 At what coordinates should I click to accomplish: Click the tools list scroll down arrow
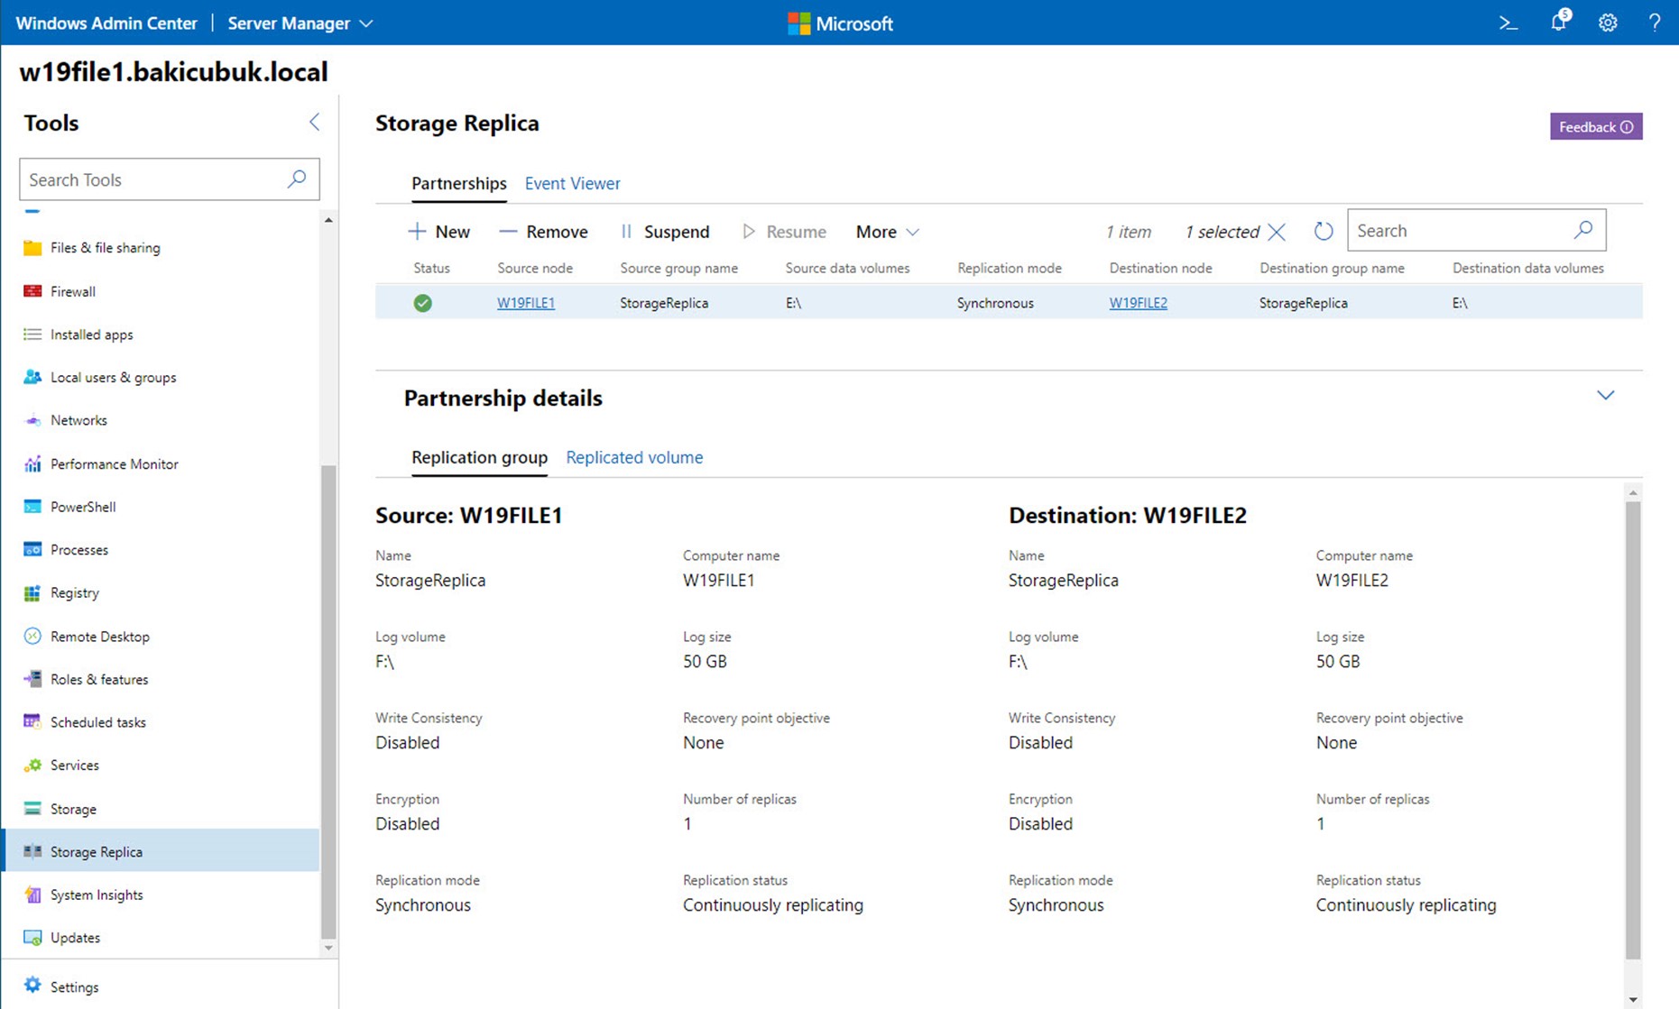[x=328, y=948]
